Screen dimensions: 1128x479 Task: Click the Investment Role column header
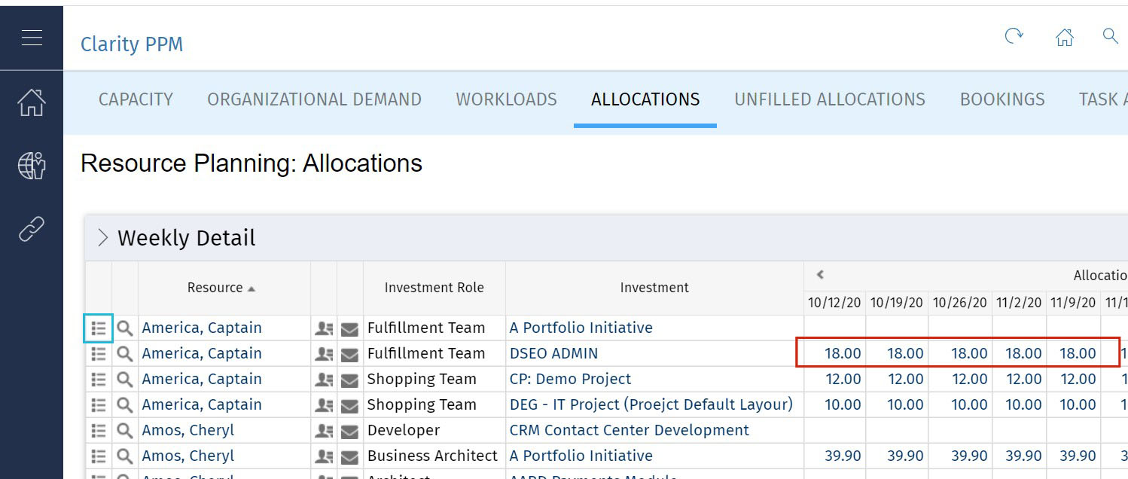(434, 288)
